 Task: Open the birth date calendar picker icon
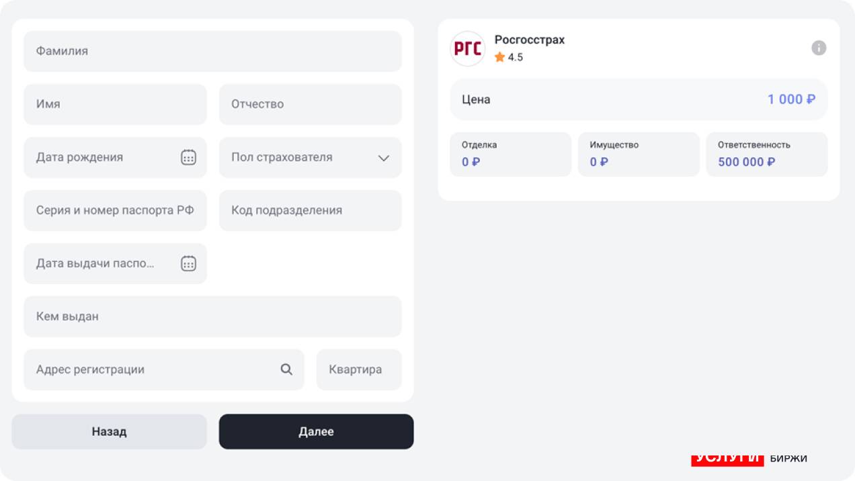pos(188,157)
